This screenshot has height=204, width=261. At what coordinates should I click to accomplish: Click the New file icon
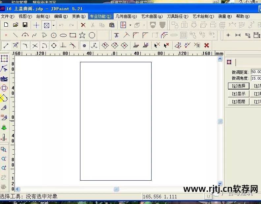(6, 25)
